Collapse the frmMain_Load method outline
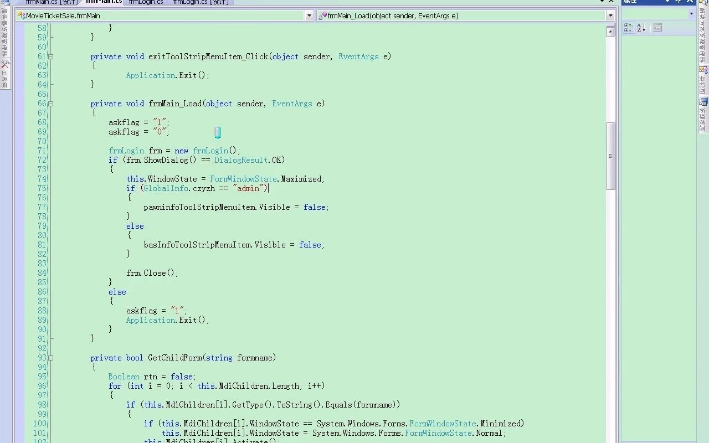This screenshot has width=709, height=443. (x=51, y=104)
